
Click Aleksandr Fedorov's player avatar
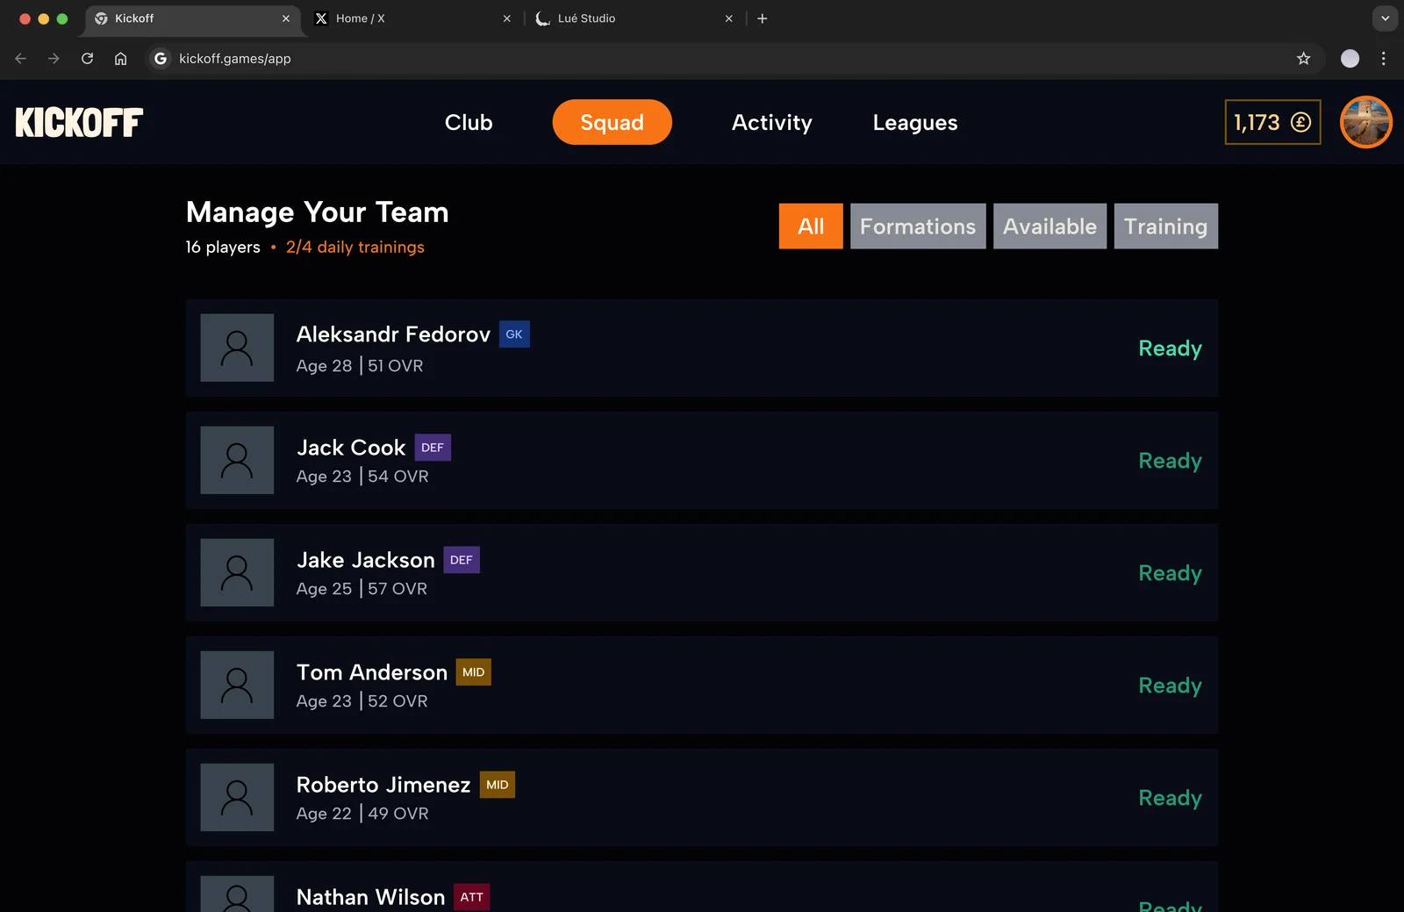(x=237, y=348)
